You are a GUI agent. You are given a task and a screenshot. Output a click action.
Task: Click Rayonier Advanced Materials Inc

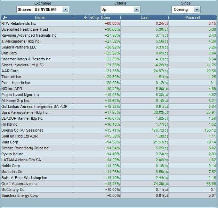(29, 35)
